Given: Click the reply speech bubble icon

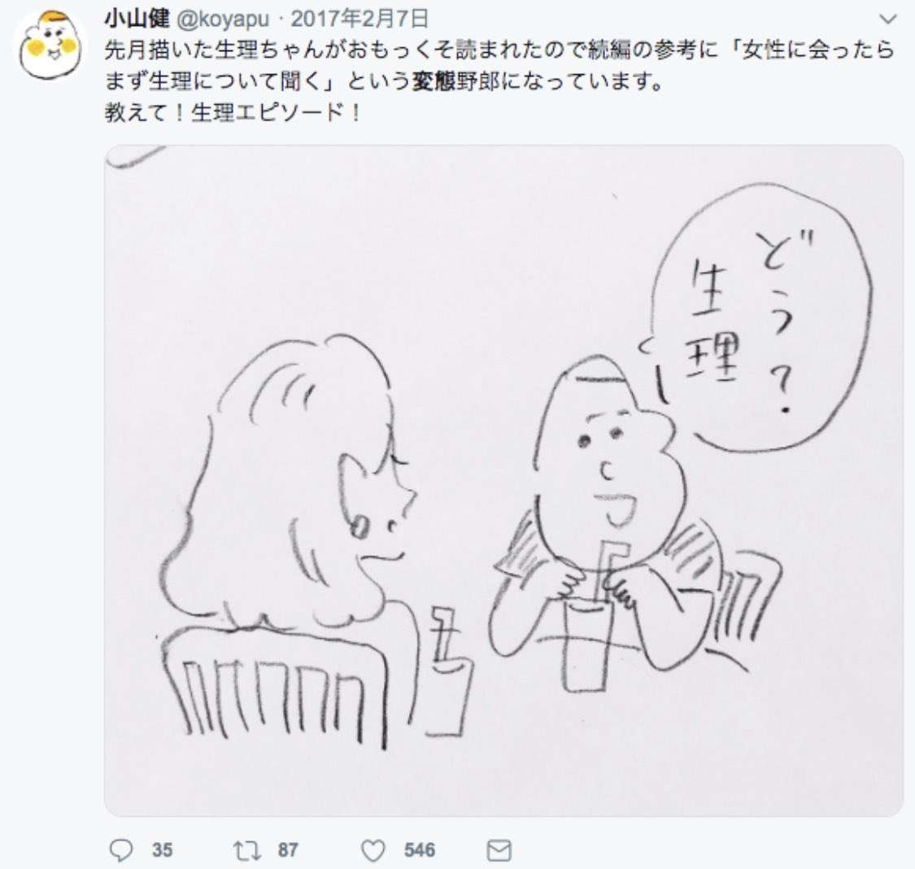Looking at the screenshot, I should click(x=121, y=849).
